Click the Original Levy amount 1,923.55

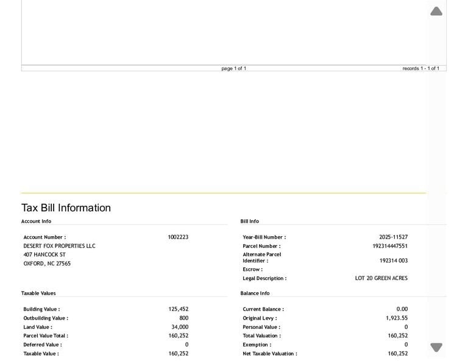pos(397,318)
